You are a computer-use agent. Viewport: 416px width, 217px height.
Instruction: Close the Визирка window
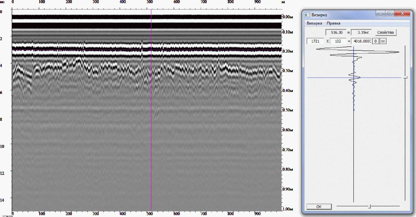pyautogui.click(x=402, y=14)
